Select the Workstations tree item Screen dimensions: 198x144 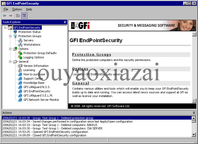(32, 45)
